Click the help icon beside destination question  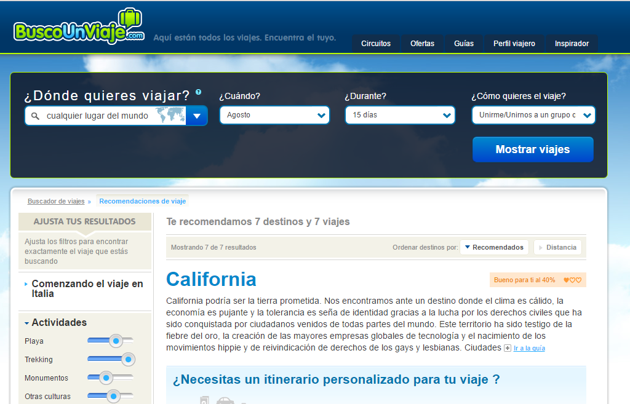click(198, 92)
